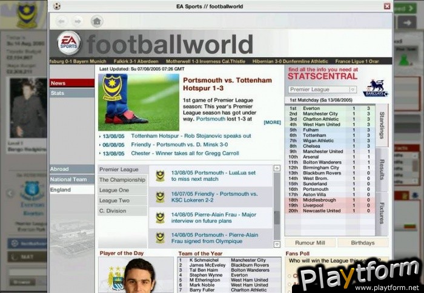424x293 pixels.
Task: Select Everton row in standings table
Action: [x=330, y=108]
